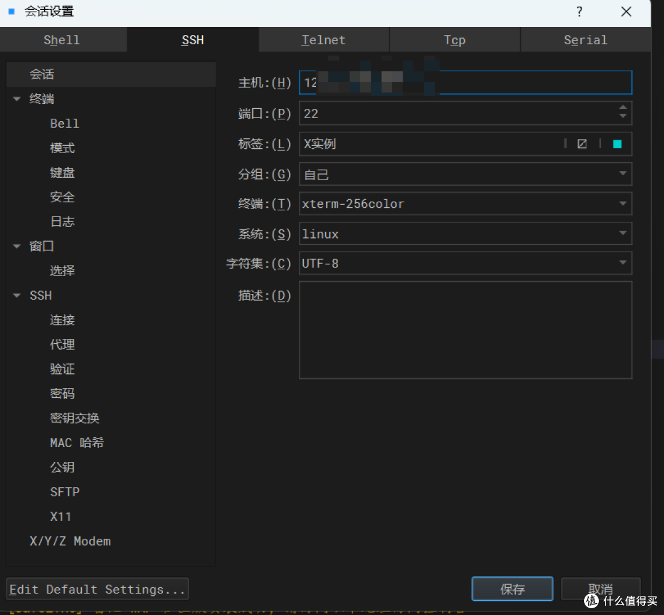Image resolution: width=664 pixels, height=615 pixels.
Task: Open 模式 settings page
Action: 62,148
